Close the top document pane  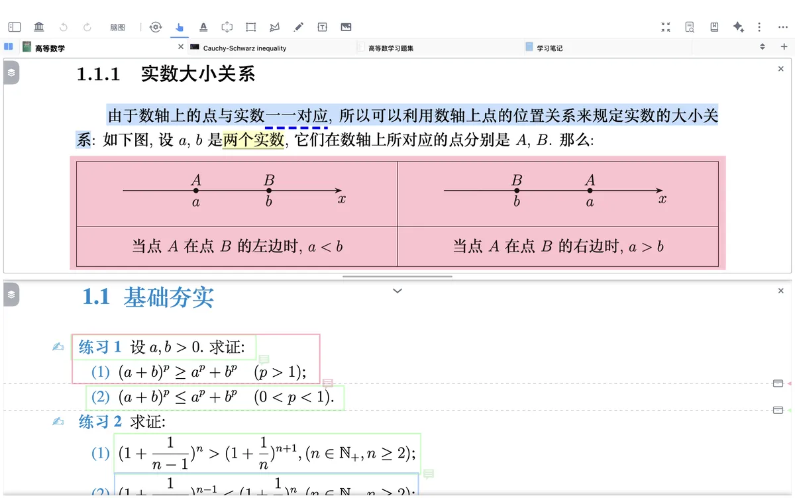(x=780, y=69)
